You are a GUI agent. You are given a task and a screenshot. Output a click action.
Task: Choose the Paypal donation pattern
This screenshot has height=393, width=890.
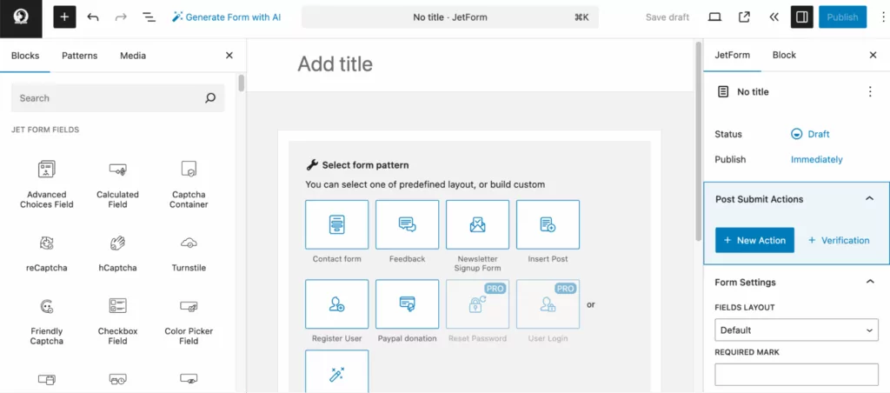pyautogui.click(x=407, y=303)
